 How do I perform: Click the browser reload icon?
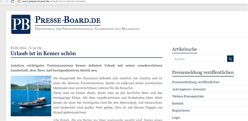[12, 1]
